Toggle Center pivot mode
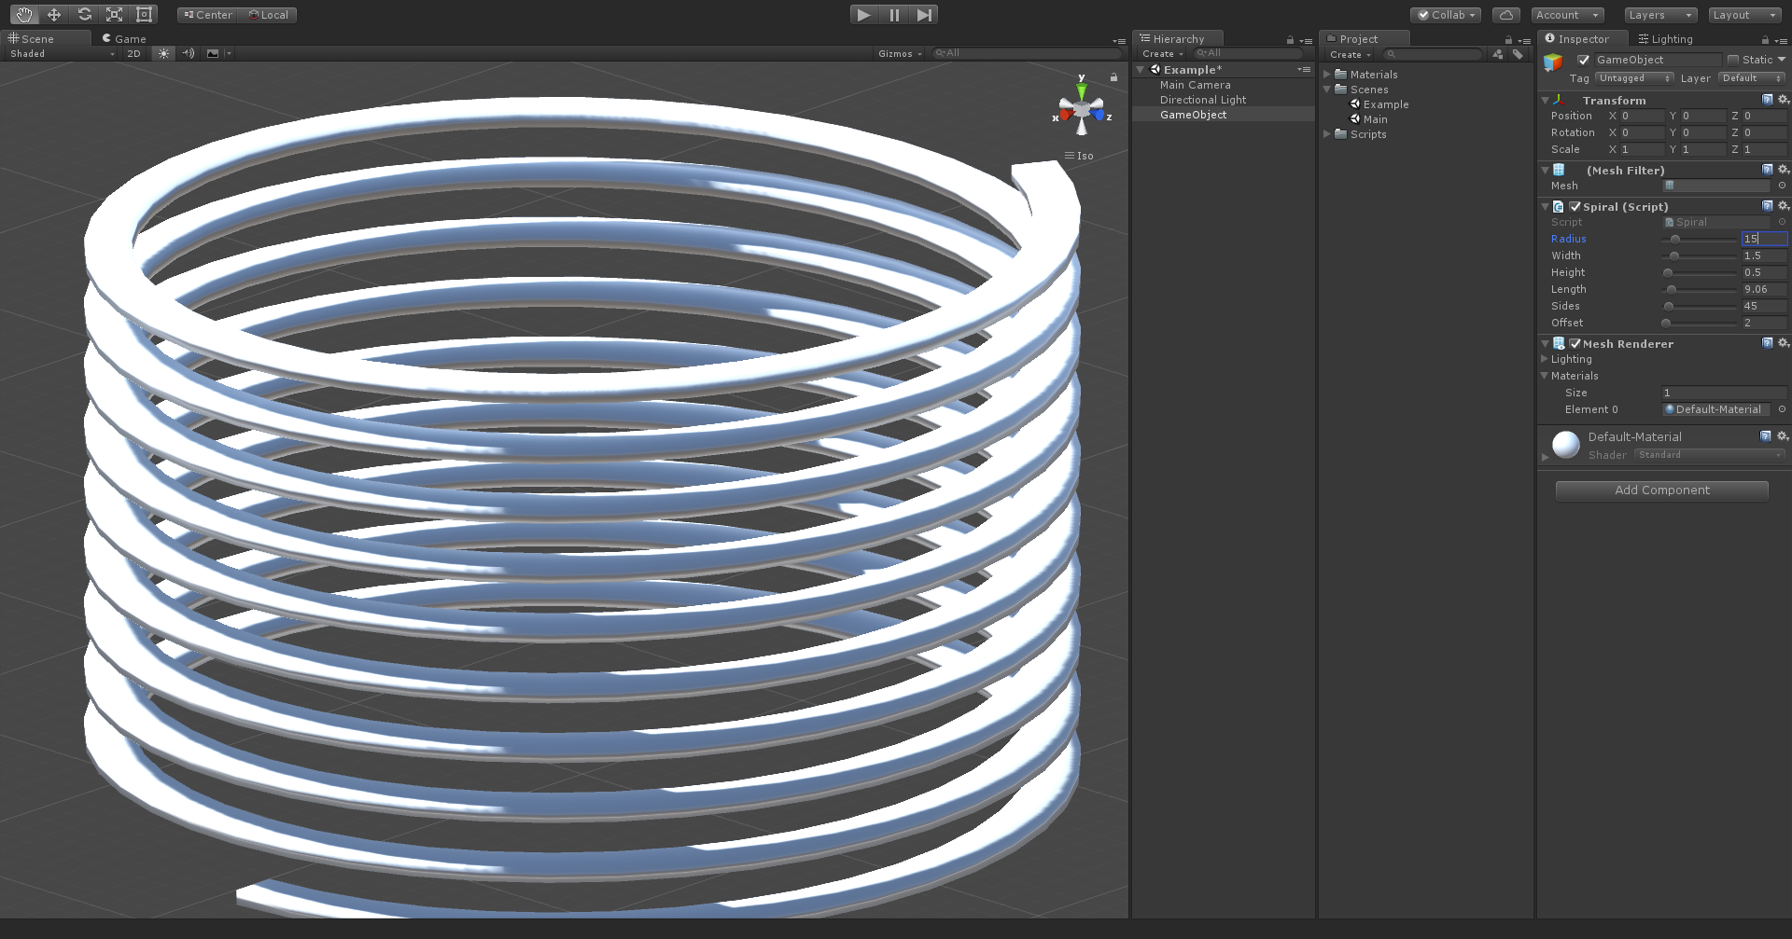This screenshot has width=1792, height=939. [208, 15]
